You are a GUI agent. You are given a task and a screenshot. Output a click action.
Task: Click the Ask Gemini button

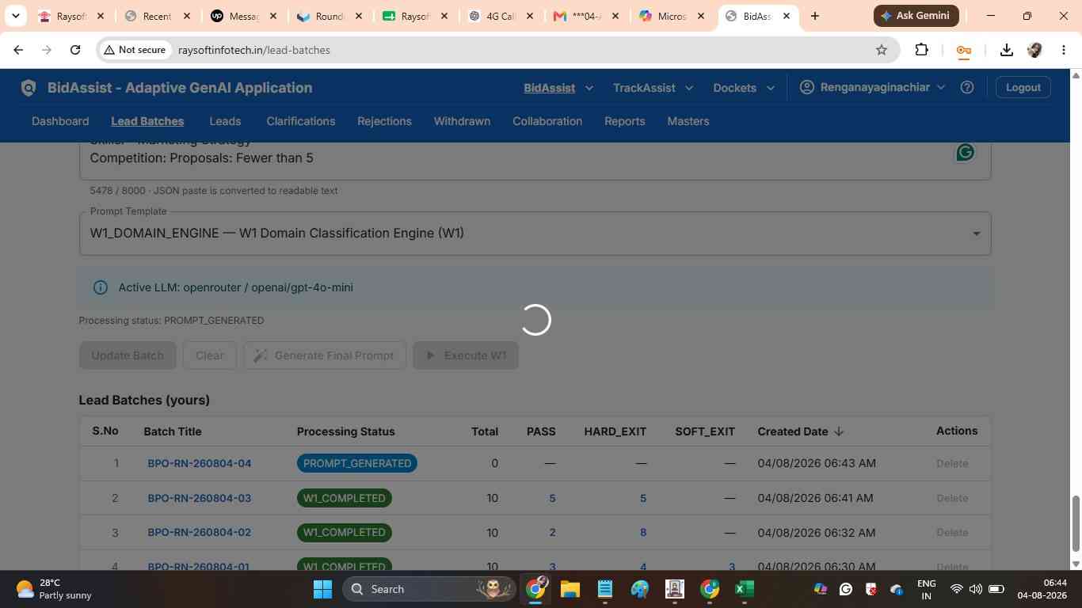(x=916, y=16)
